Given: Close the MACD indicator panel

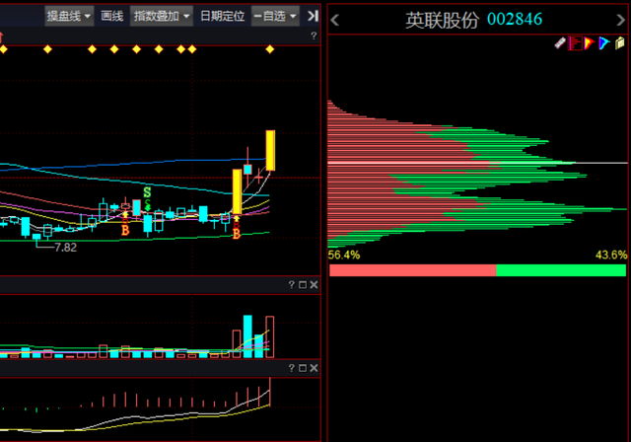Looking at the screenshot, I should 314,368.
